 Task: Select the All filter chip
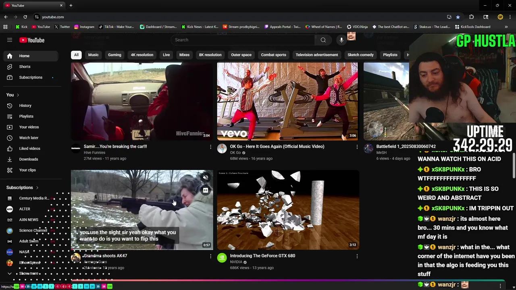[76, 55]
